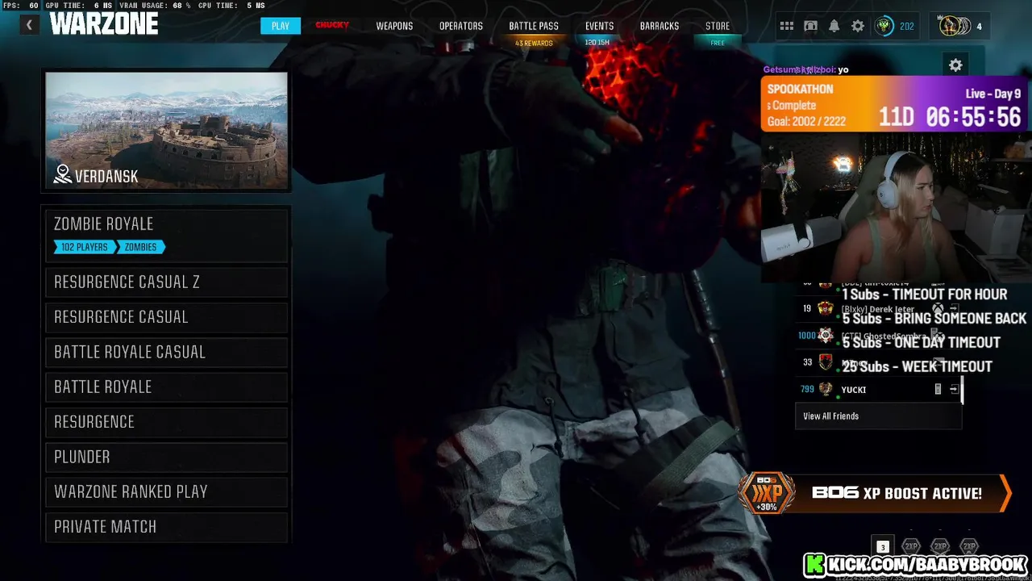Open the BATTLE PASS tab
The width and height of the screenshot is (1032, 581).
[x=534, y=26]
